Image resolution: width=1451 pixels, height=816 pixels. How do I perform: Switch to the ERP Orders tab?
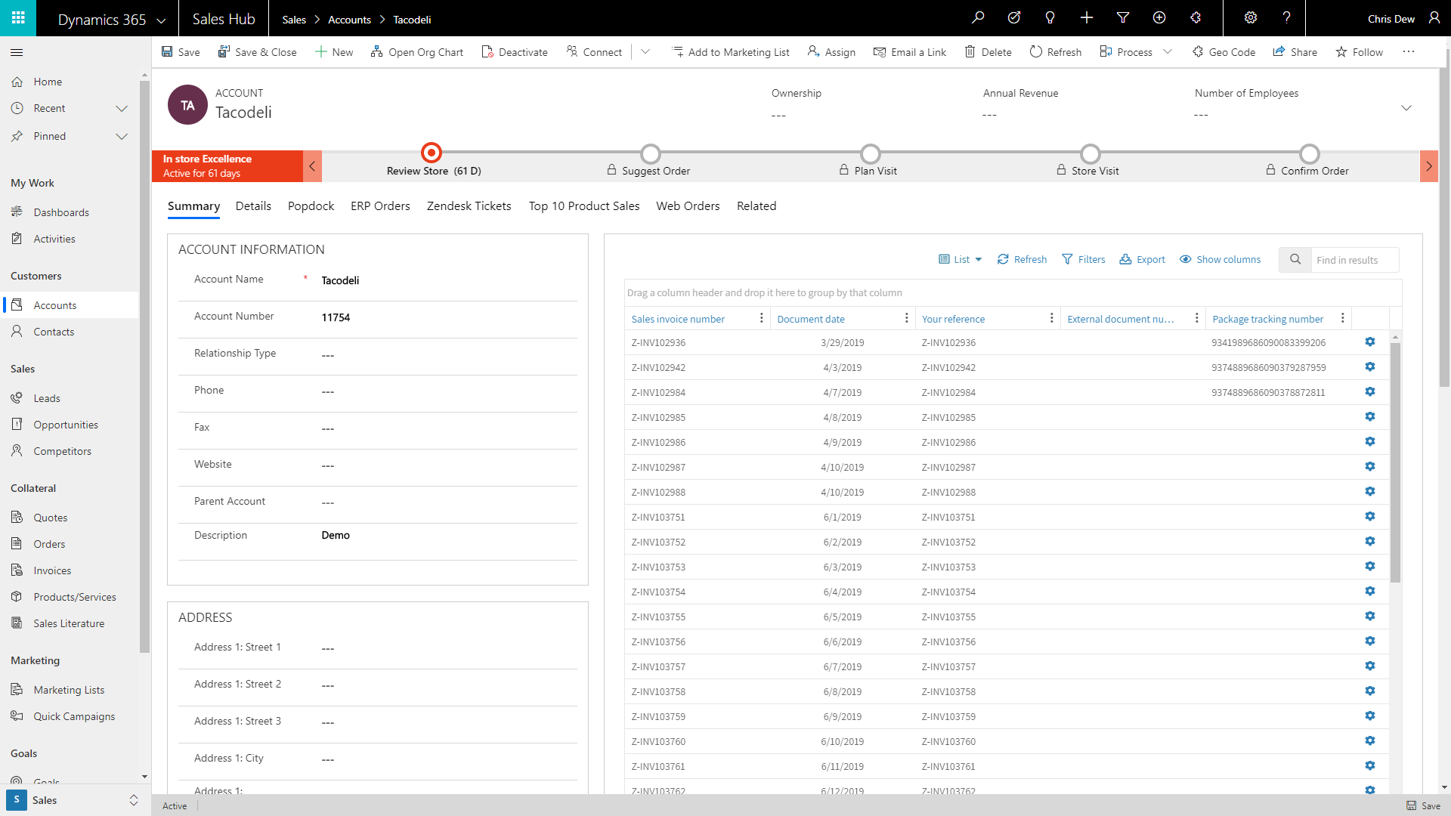(x=380, y=206)
